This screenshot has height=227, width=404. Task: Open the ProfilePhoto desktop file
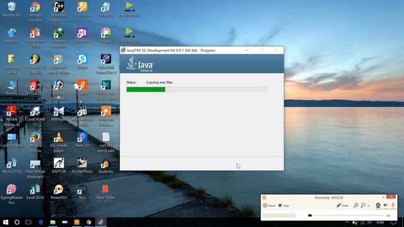pos(82,166)
